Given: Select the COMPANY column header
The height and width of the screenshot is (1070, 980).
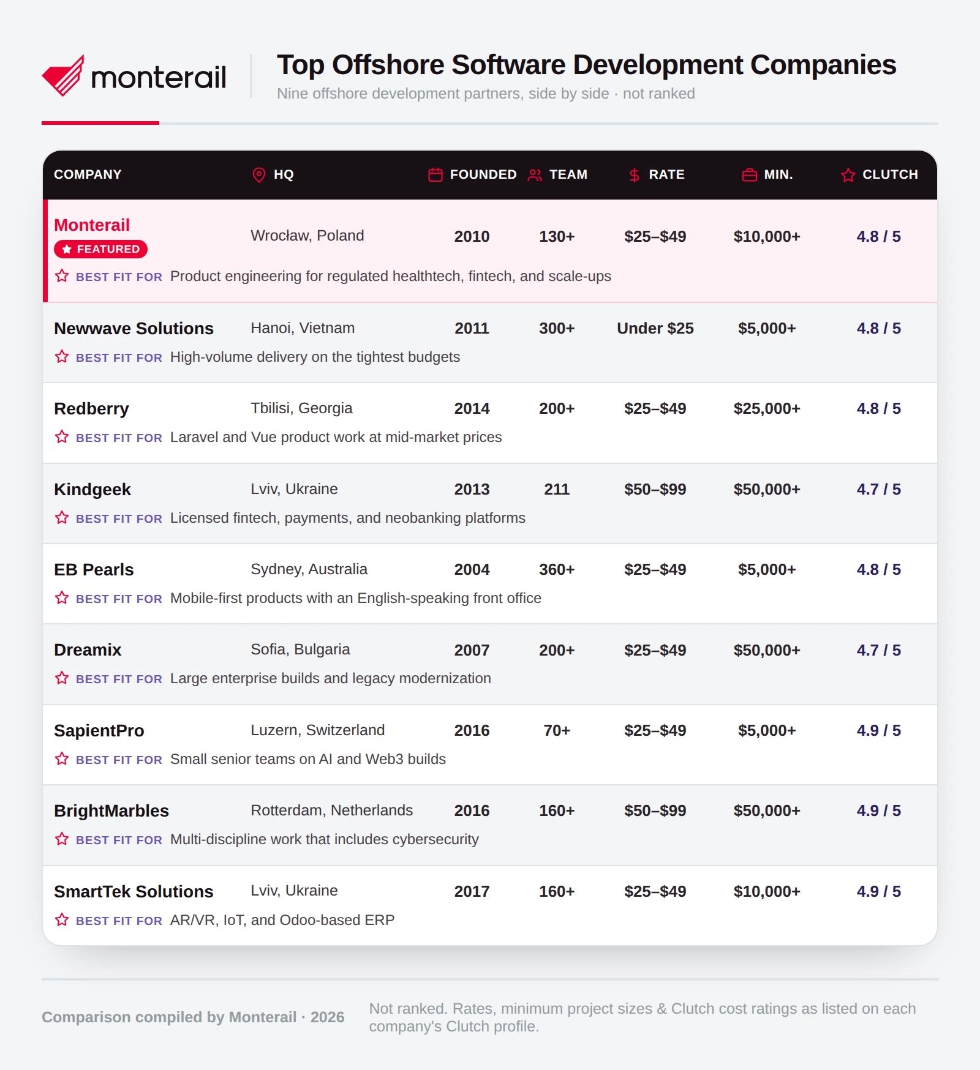Looking at the screenshot, I should pyautogui.click(x=88, y=174).
